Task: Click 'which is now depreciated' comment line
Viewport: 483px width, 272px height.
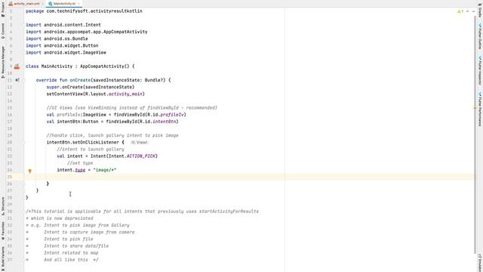Action: [62, 218]
